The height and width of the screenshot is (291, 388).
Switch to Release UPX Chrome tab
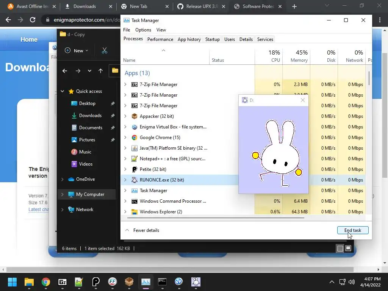tap(202, 6)
